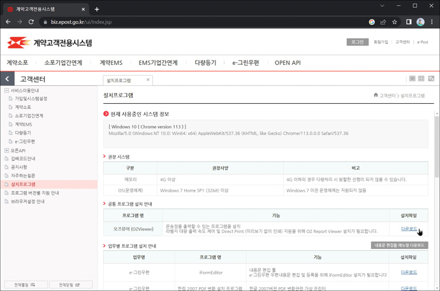440x291 pixels.
Task: Click the rightmost layout view icon
Action: coord(431,78)
